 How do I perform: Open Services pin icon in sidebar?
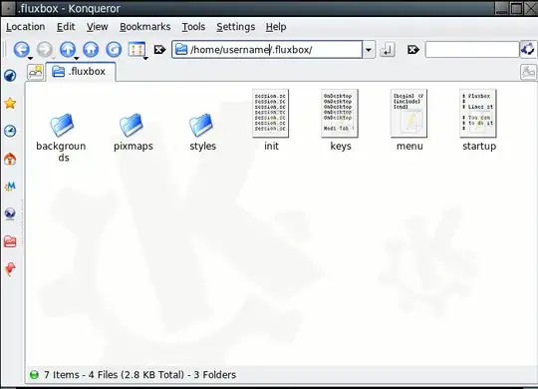(10, 269)
